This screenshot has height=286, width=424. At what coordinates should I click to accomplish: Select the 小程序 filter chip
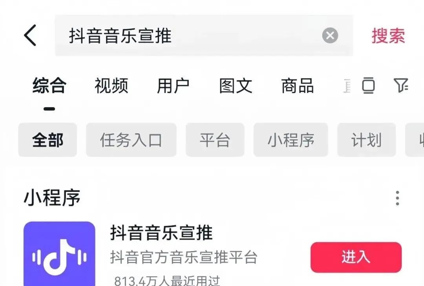click(x=291, y=140)
